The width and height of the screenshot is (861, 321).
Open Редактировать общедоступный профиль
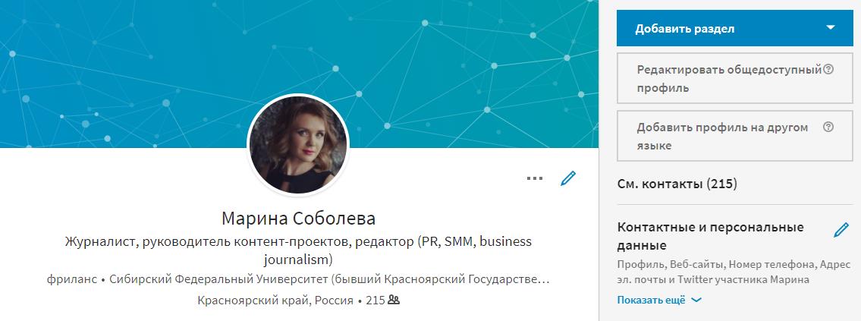click(x=735, y=78)
